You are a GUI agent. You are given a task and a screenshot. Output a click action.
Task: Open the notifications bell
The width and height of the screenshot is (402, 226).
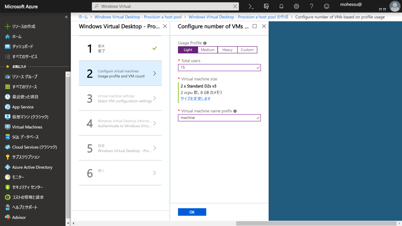(281, 6)
